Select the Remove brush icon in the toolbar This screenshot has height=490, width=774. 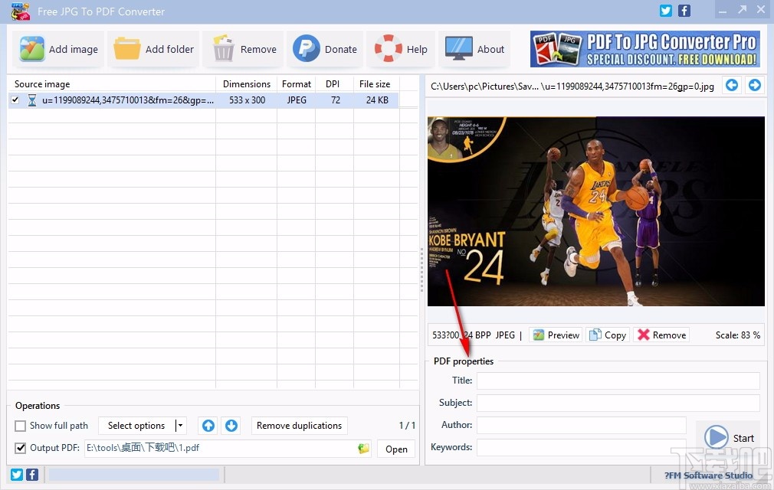point(223,48)
